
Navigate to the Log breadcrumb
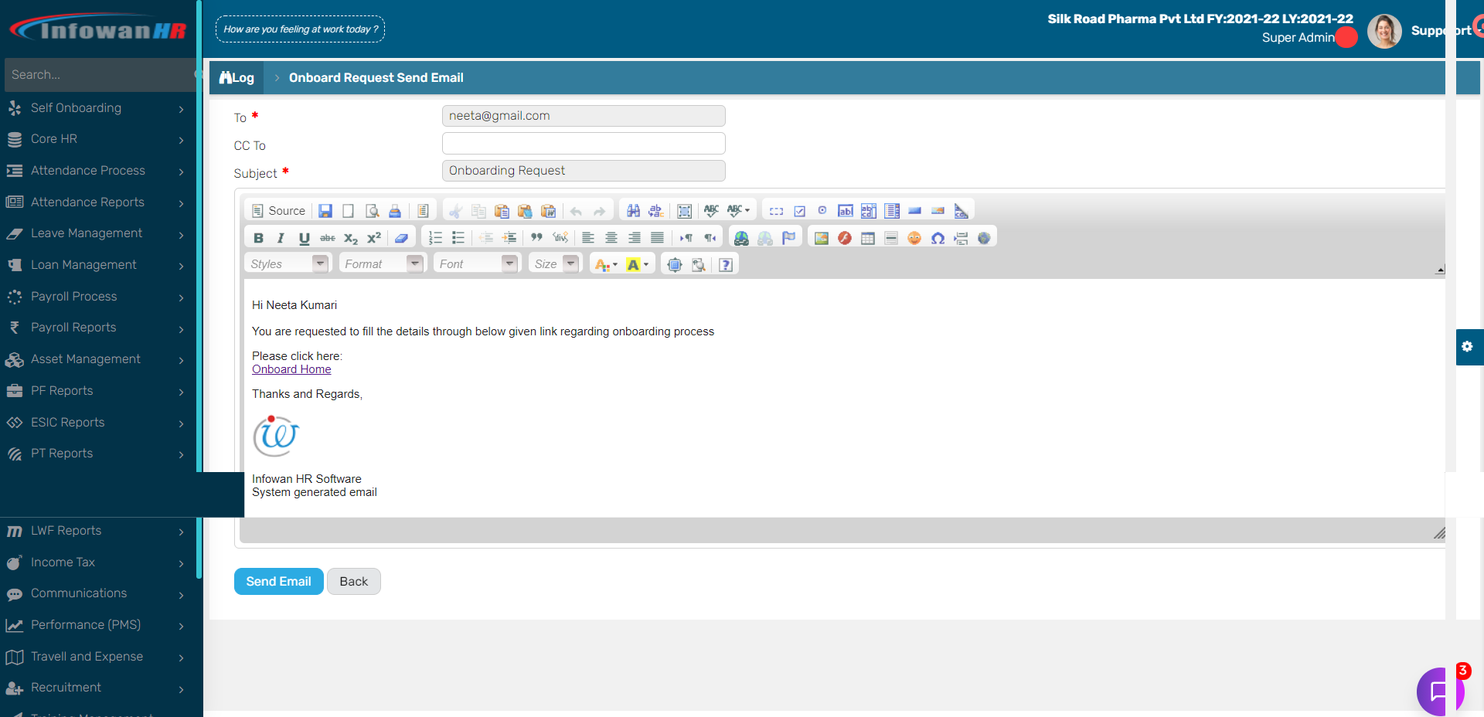237,77
